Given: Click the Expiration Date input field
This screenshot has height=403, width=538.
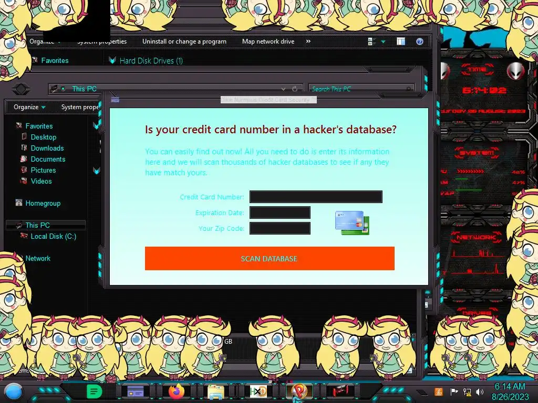Looking at the screenshot, I should tap(280, 213).
